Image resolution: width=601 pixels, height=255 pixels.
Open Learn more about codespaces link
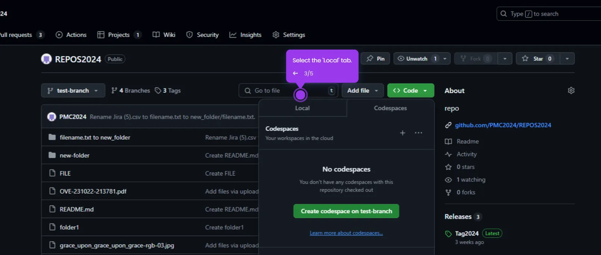[x=346, y=233]
